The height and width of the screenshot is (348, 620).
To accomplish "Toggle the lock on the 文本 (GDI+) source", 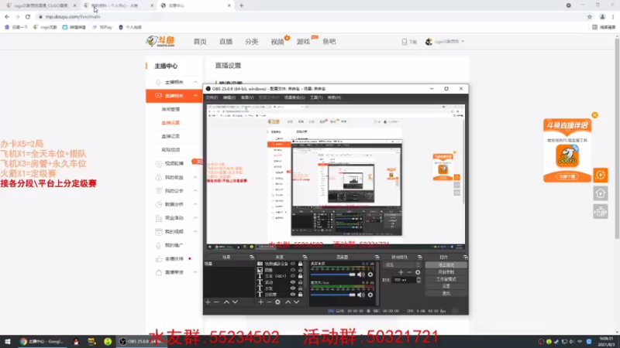I will (300, 276).
